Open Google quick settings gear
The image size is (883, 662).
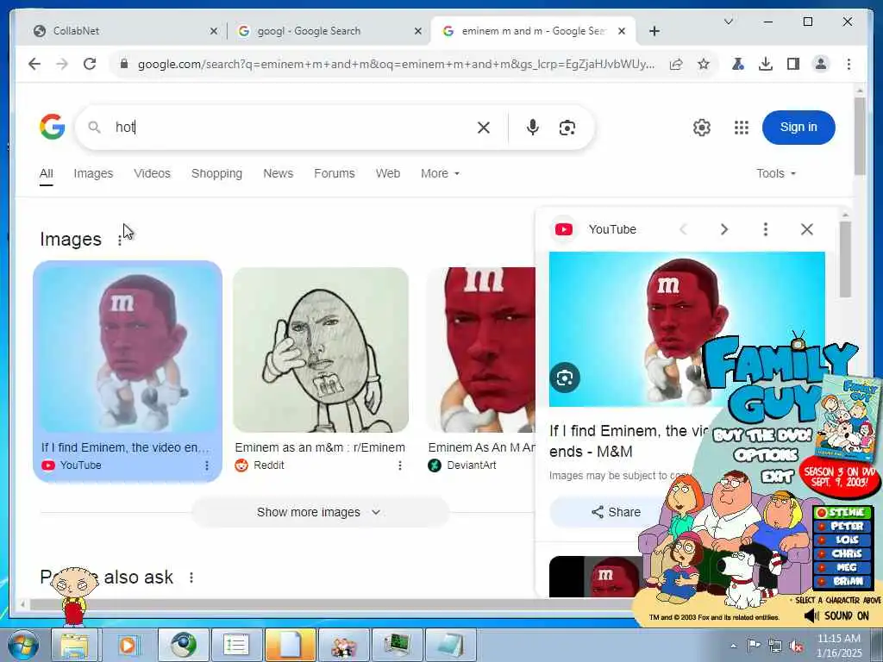coord(702,128)
